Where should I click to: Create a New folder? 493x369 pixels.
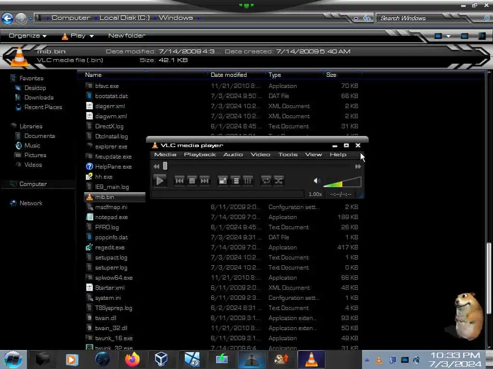click(127, 36)
